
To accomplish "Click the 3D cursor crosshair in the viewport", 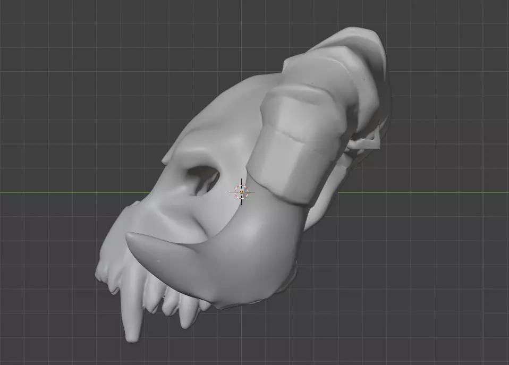I will 242,192.
